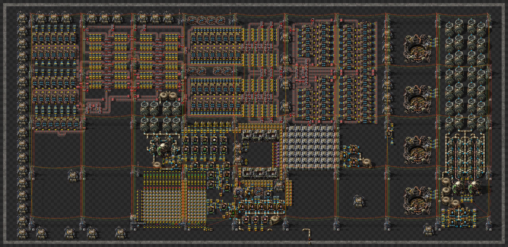
Task: Click the turret beside the yellow chest column
Action: (x=279, y=186)
